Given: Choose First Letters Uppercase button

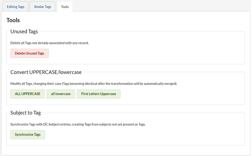Looking at the screenshot, I should (99, 94).
